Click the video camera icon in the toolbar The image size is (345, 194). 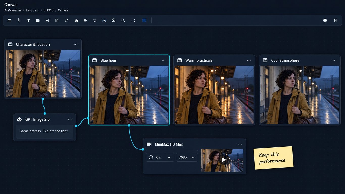pyautogui.click(x=86, y=20)
